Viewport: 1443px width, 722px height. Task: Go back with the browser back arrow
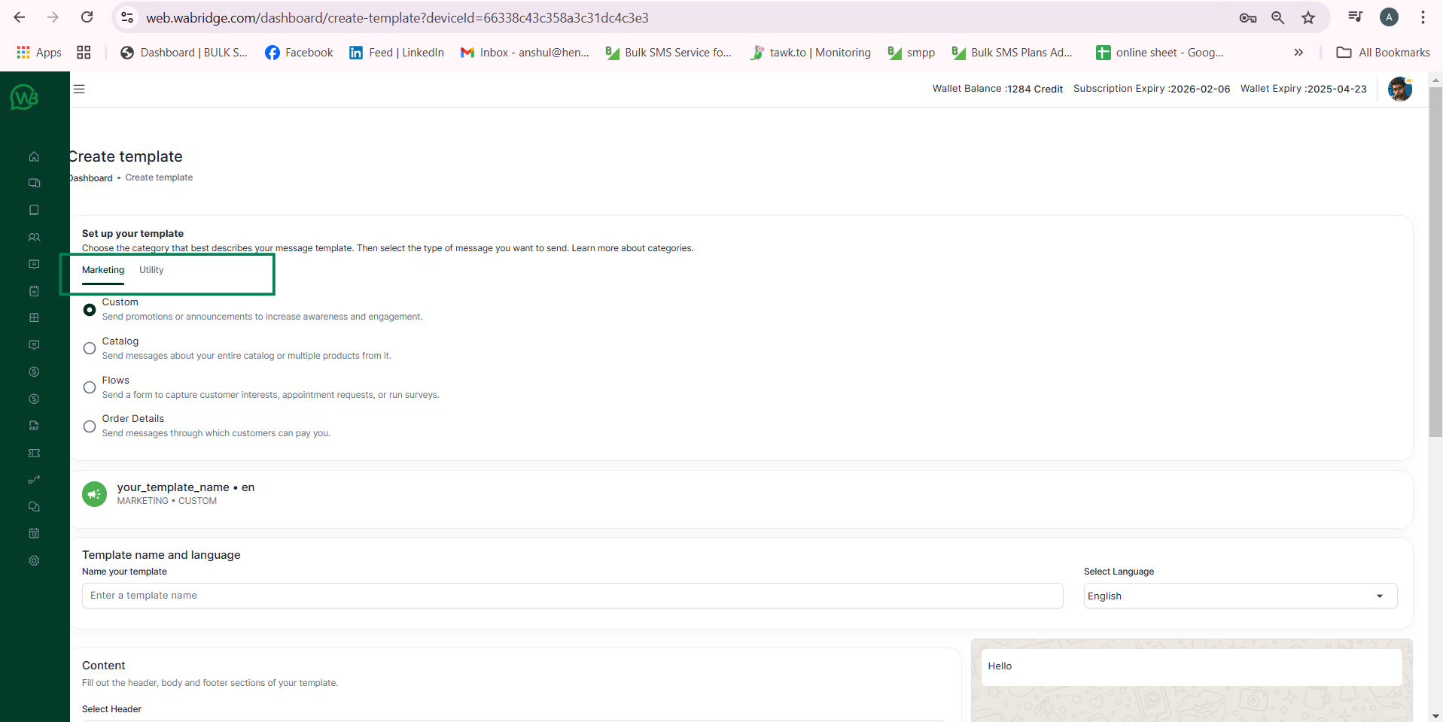(20, 17)
